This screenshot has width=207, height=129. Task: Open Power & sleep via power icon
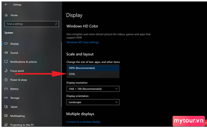point(6,80)
